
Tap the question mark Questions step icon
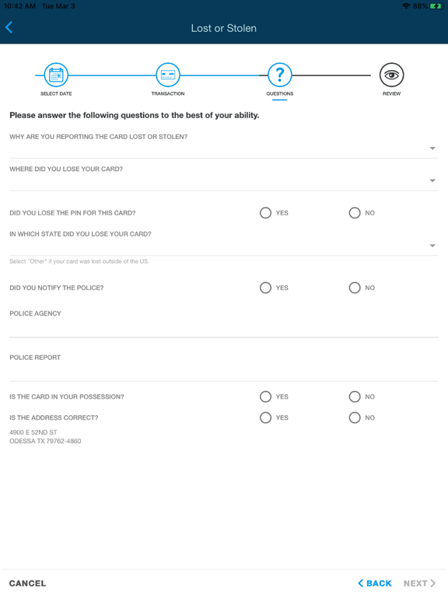tap(280, 75)
